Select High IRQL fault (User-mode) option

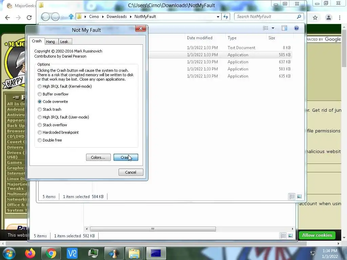pyautogui.click(x=63, y=117)
